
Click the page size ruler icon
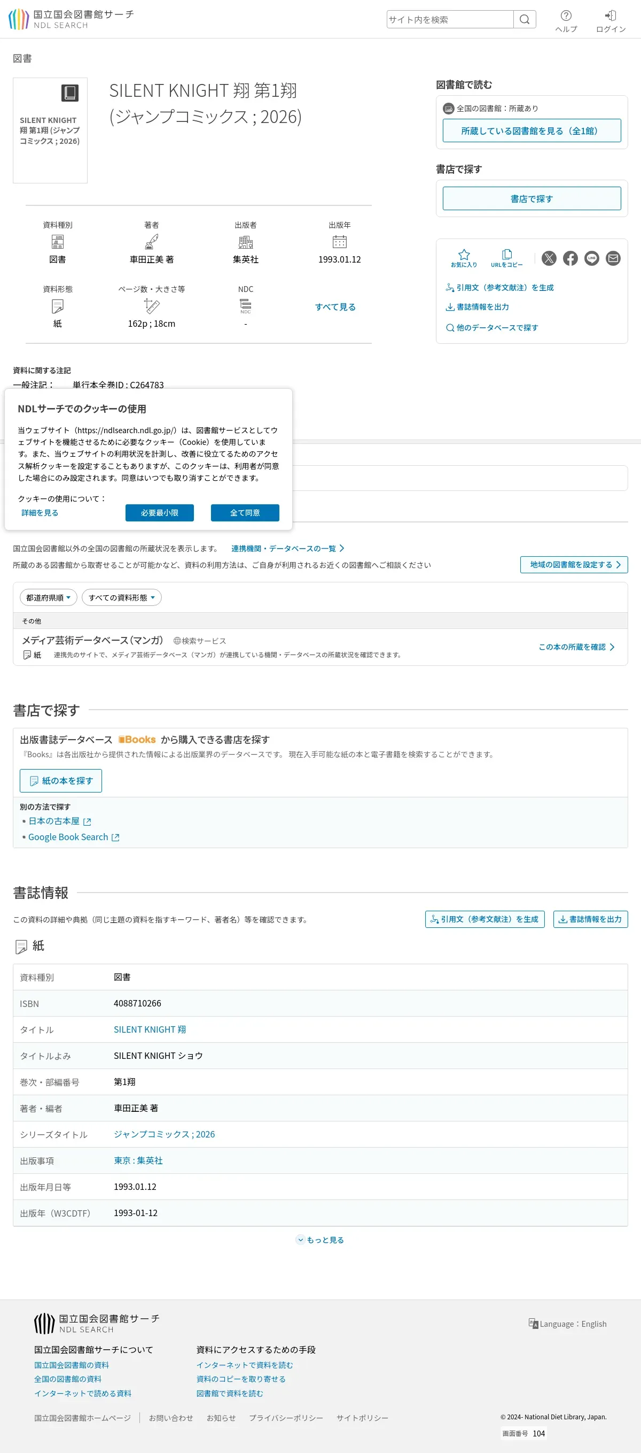tap(152, 306)
